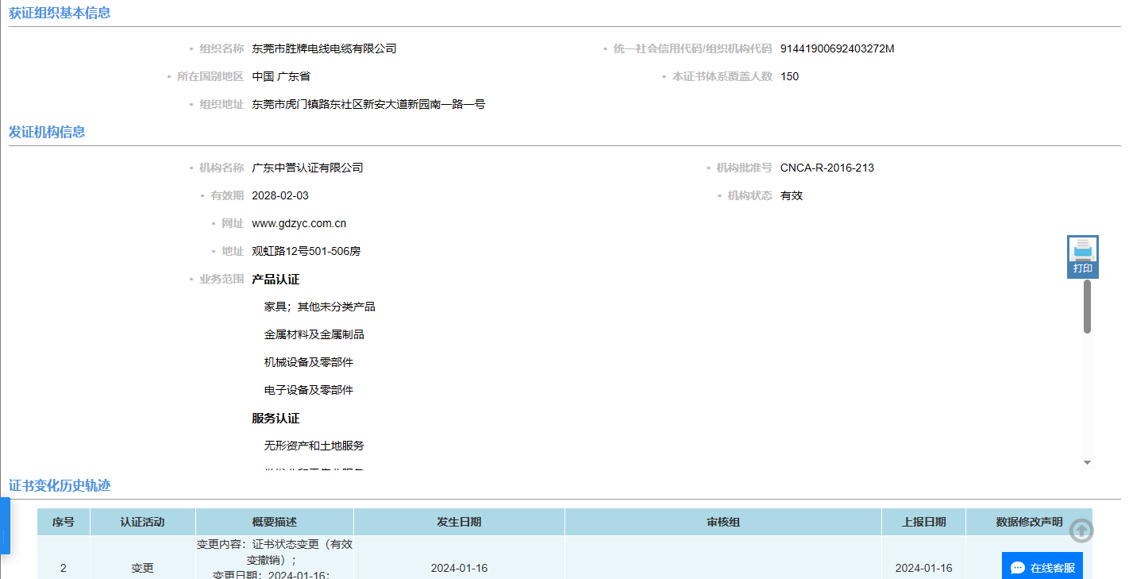Click the 发生日期 column header

coord(459,522)
